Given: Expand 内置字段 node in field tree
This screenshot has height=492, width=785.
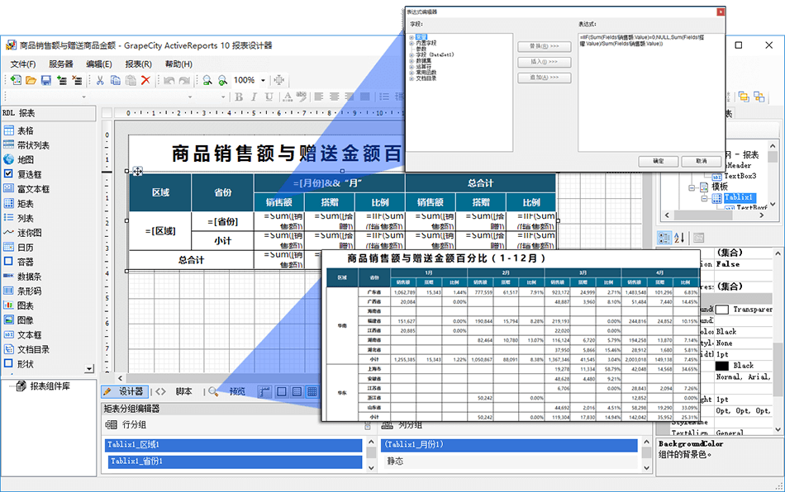Looking at the screenshot, I should tap(412, 43).
